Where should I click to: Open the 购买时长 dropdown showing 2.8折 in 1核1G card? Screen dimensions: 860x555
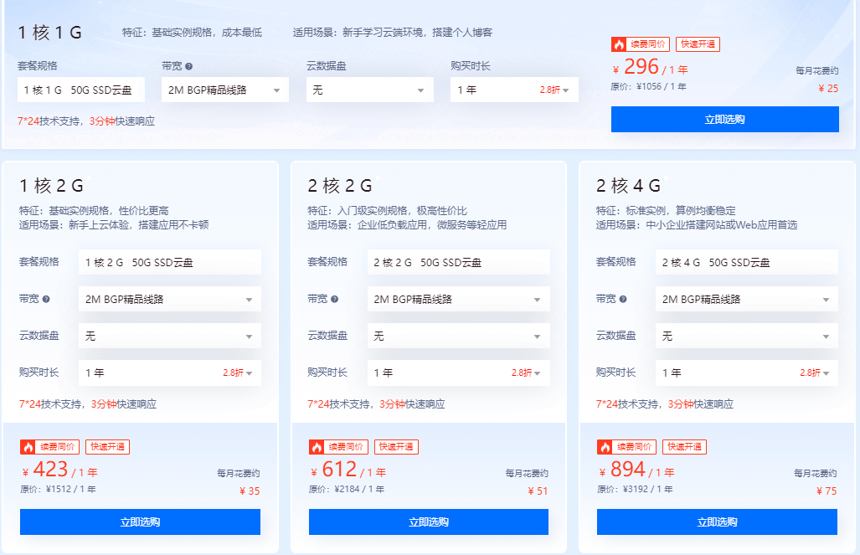point(513,89)
